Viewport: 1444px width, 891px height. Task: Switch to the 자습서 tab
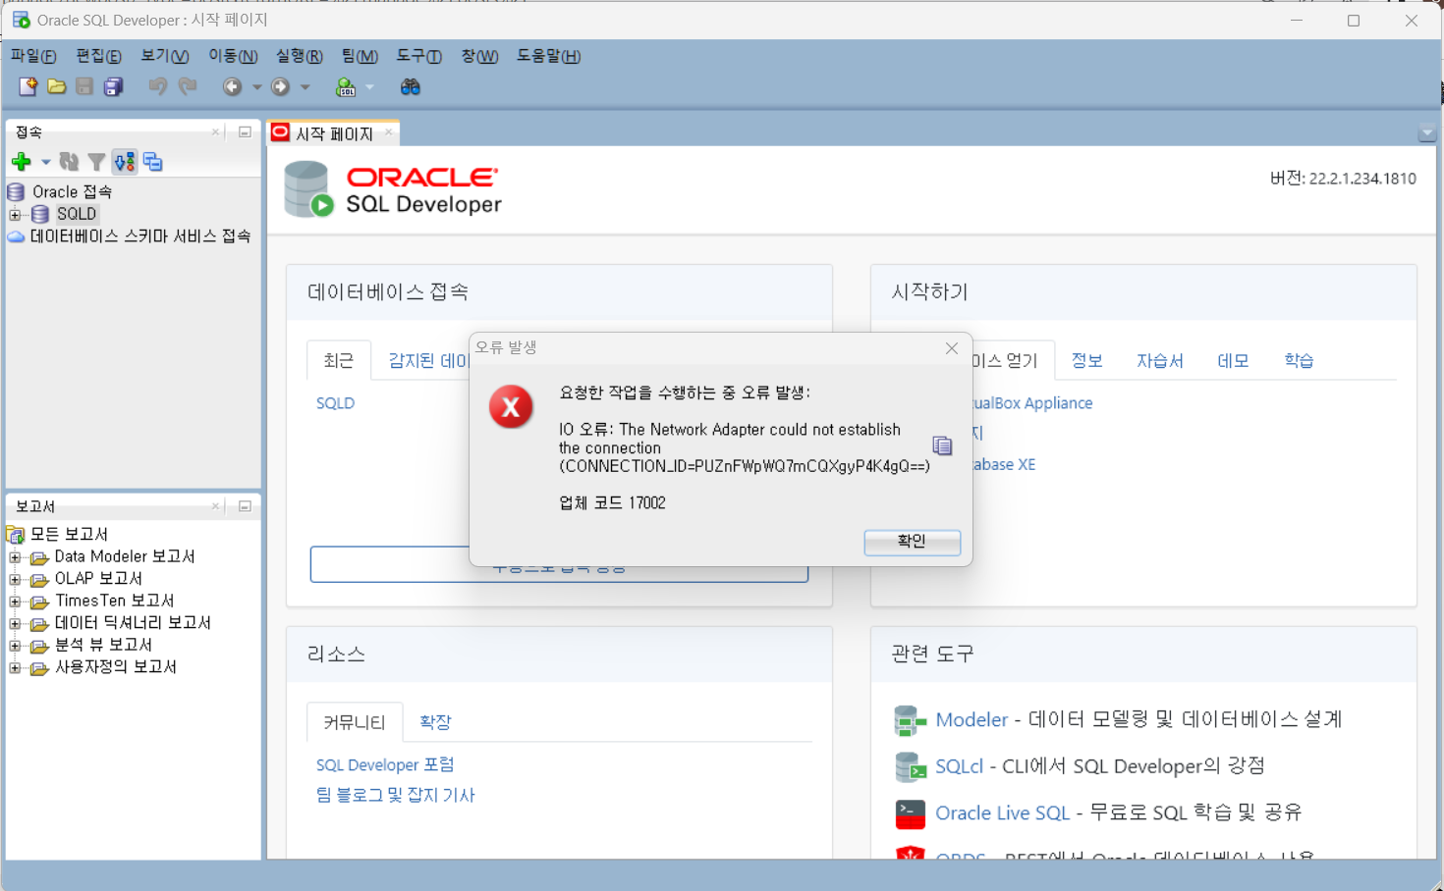point(1160,360)
